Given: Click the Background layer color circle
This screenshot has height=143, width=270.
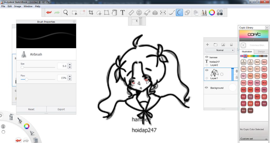Looking at the screenshot, I should point(233,88).
